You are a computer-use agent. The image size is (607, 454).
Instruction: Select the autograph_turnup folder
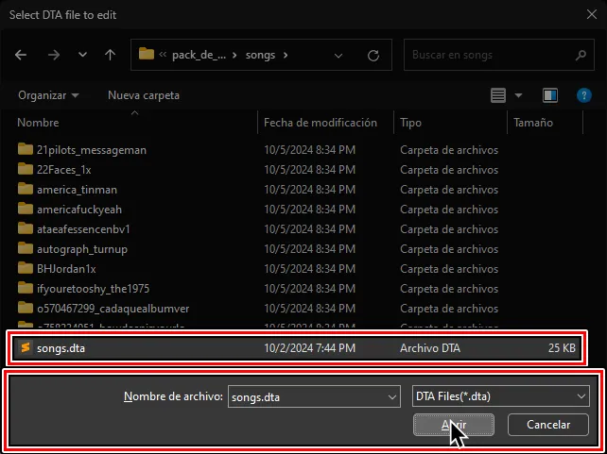82,249
